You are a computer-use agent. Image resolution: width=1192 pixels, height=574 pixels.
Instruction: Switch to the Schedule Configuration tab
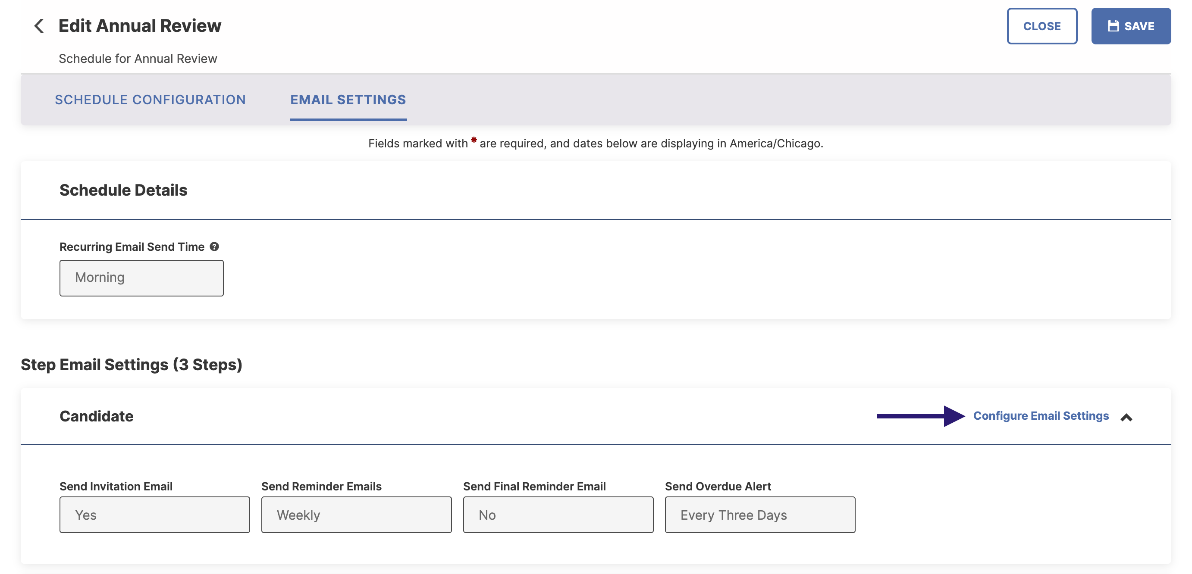151,100
